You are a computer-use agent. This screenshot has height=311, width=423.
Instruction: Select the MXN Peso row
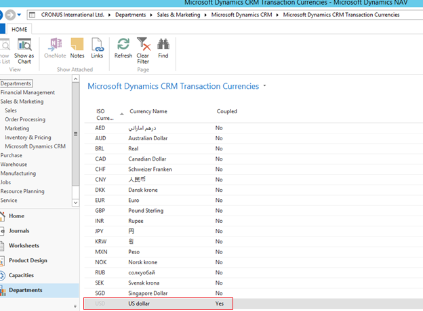coord(254,252)
